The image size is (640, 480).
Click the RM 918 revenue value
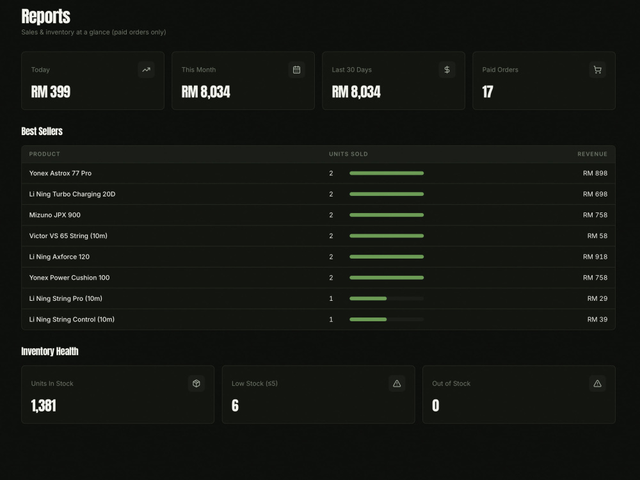(595, 257)
